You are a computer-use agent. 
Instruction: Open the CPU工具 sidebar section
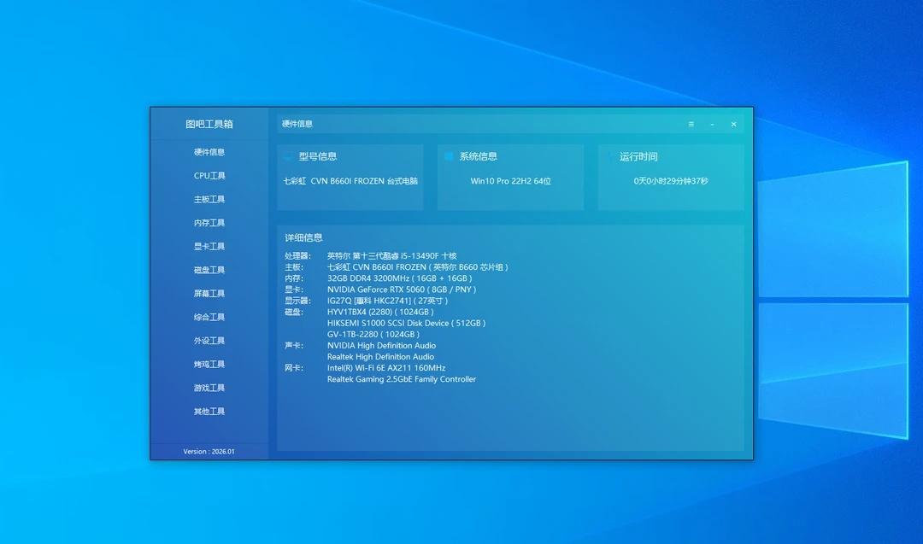209,175
